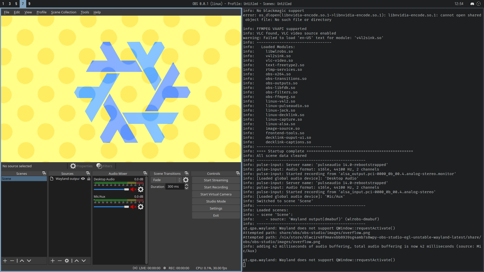Image resolution: width=484 pixels, height=272 pixels.
Task: Pop out the Audio Mixer panel
Action: coord(145,173)
